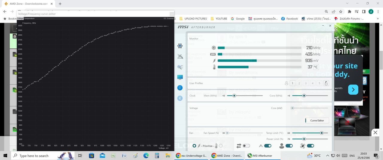Open Chrome three-dot menu
The height and width of the screenshot is (160, 383).
(378, 11)
